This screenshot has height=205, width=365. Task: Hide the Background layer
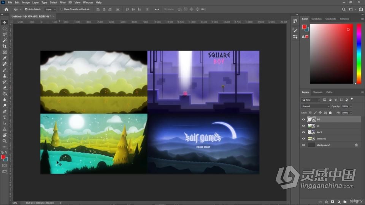(303, 145)
